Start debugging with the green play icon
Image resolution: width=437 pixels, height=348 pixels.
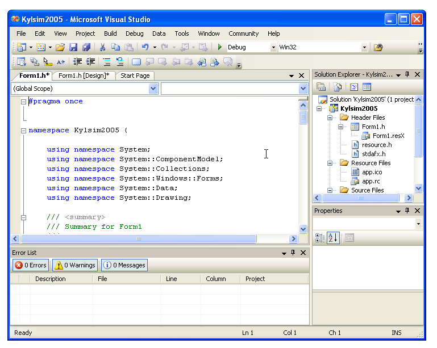tap(219, 47)
